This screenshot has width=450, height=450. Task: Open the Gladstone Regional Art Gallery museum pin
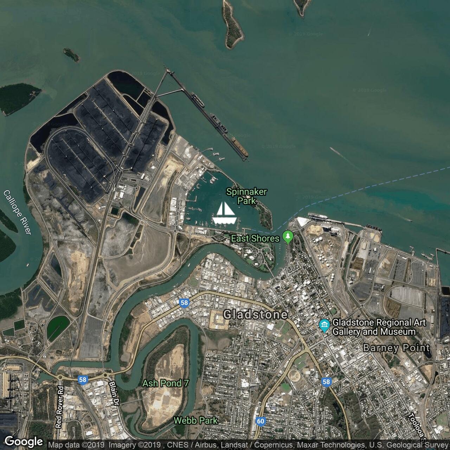coord(324,326)
